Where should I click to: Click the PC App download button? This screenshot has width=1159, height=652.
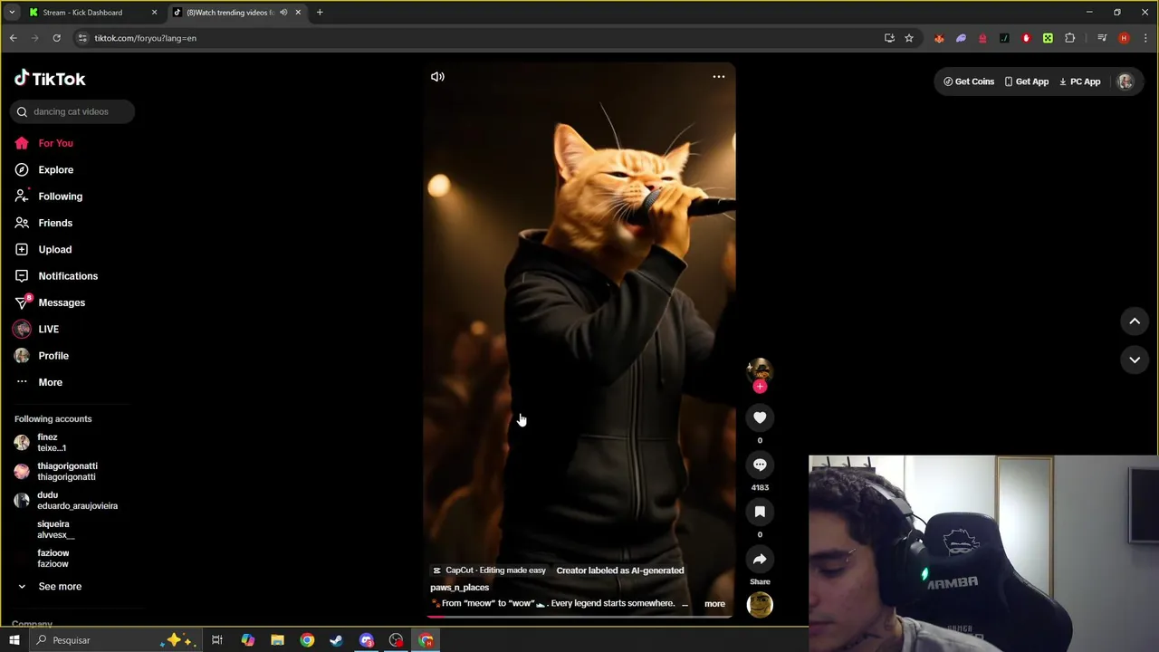coord(1079,81)
